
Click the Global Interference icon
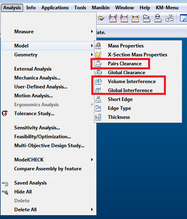[x=98, y=90]
